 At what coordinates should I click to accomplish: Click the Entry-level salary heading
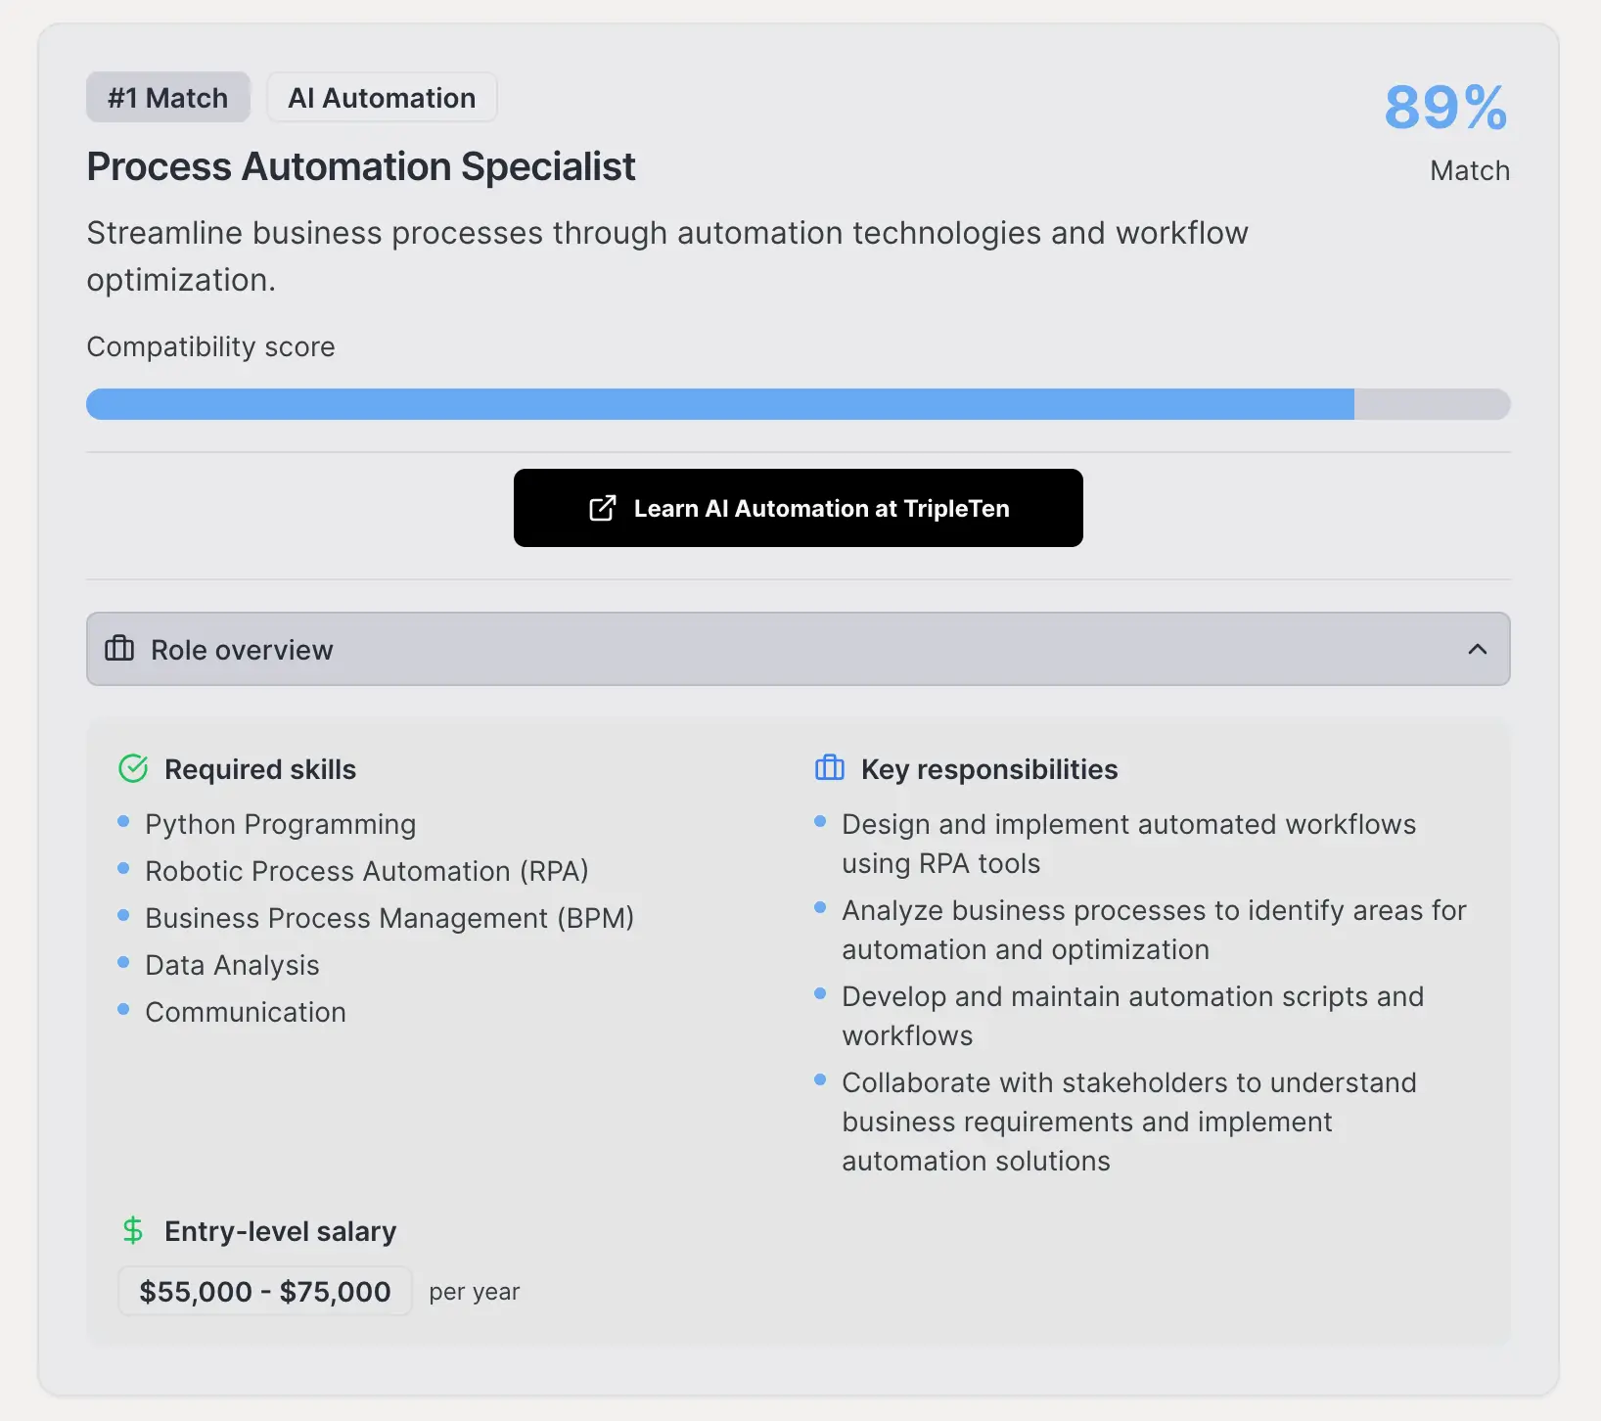[280, 1231]
